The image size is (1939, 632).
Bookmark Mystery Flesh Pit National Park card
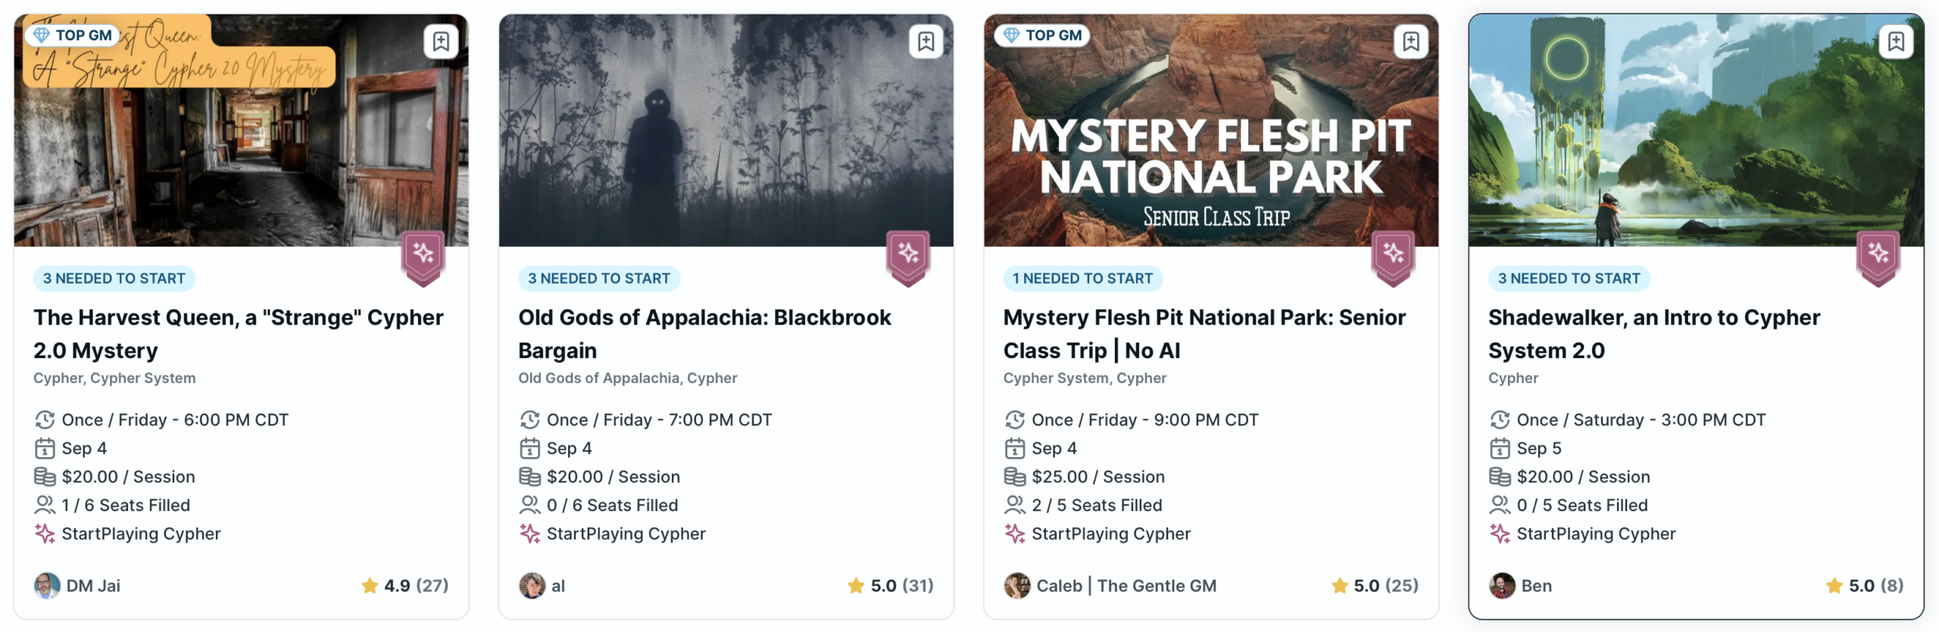1410,41
